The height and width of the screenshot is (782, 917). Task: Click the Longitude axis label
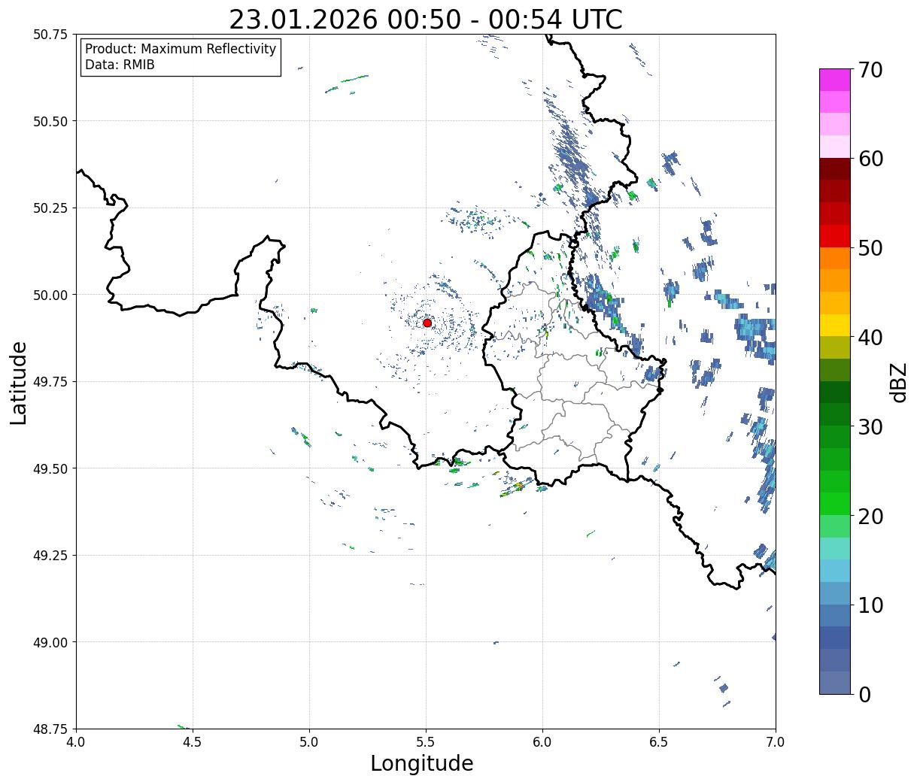[x=422, y=764]
